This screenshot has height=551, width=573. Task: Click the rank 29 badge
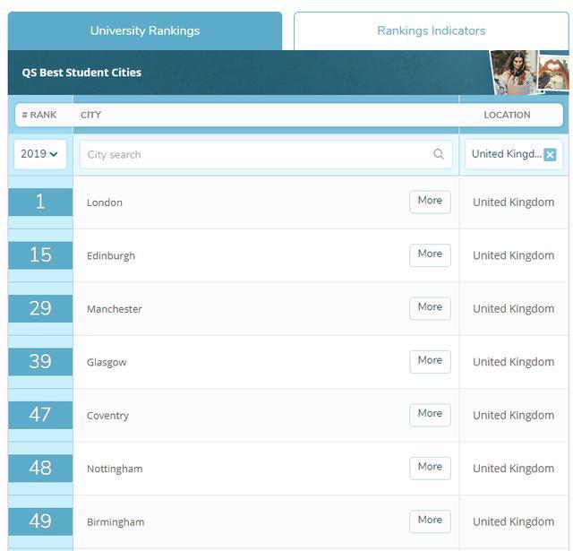[x=40, y=308]
